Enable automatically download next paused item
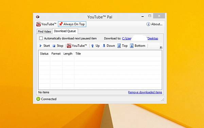This screenshot has width=204, height=128. (41, 38)
